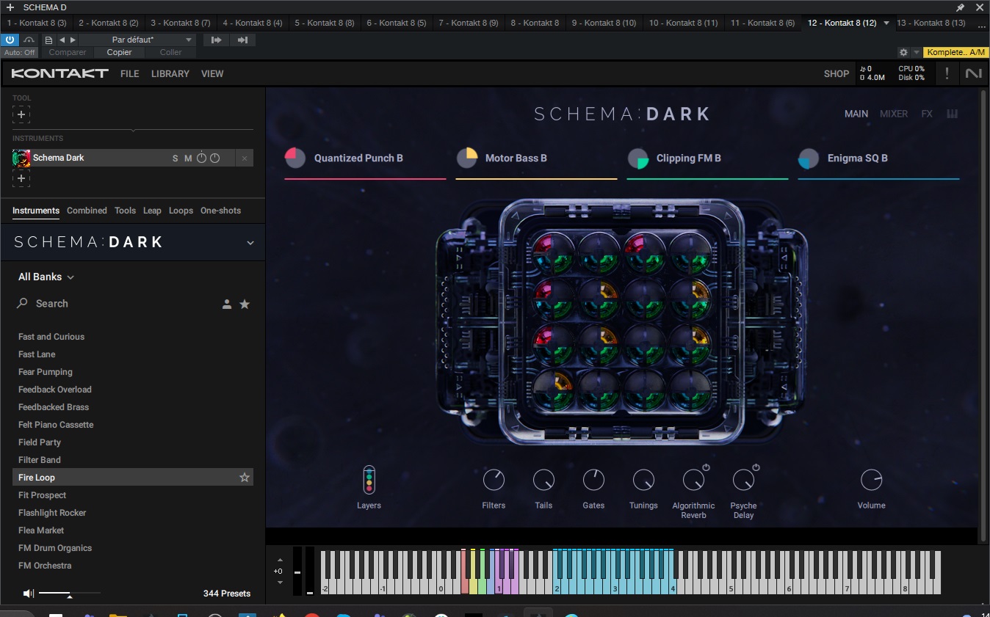
Task: Click the Native Instruments NI logo
Action: click(973, 73)
